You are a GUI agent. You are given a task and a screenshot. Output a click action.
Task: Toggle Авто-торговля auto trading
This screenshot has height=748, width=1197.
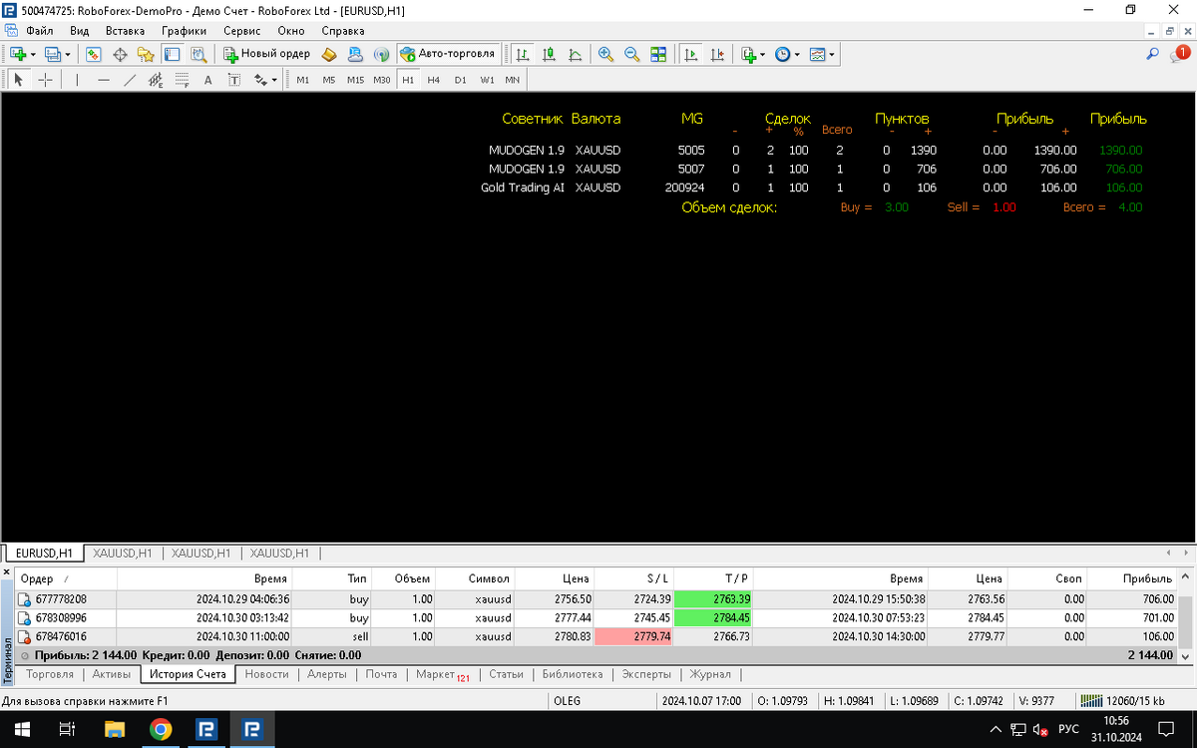tap(447, 54)
